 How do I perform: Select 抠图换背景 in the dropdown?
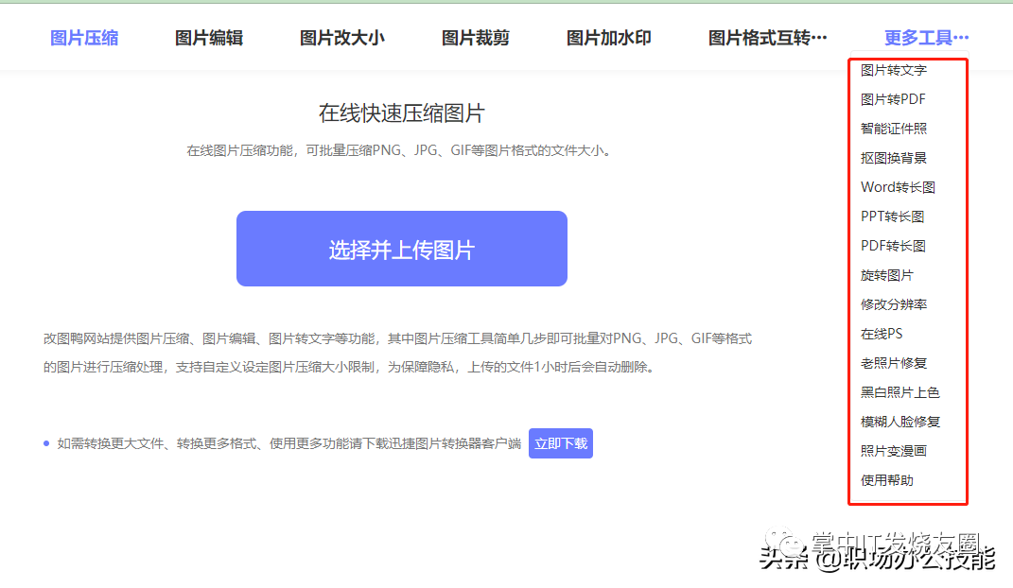click(894, 158)
